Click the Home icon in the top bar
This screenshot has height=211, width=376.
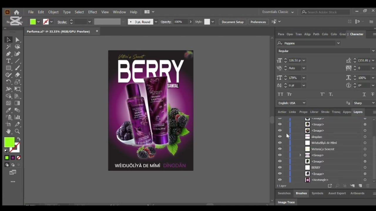point(16,12)
